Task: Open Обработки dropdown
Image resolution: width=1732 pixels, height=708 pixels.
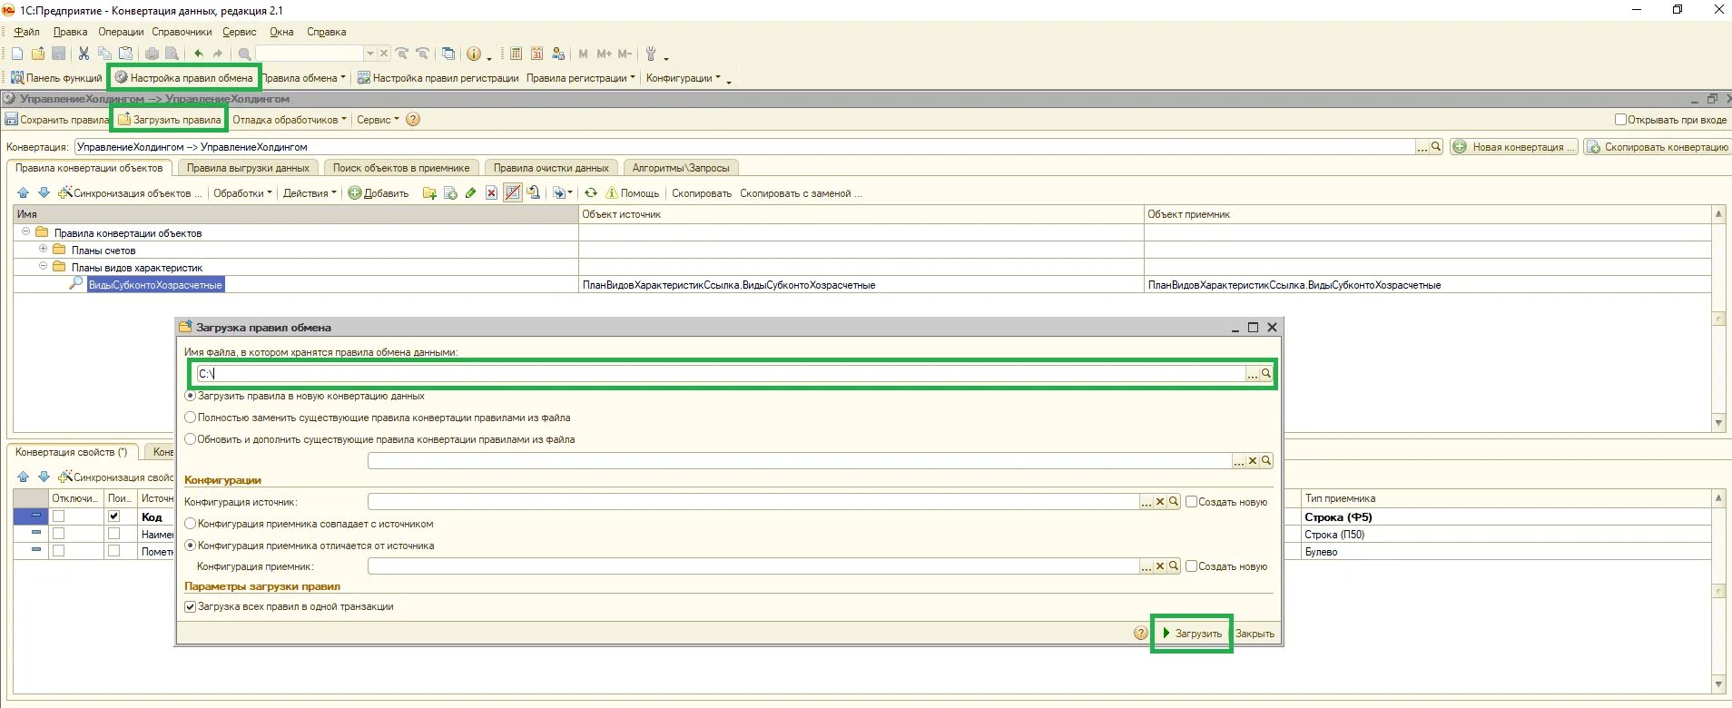Action: [243, 192]
